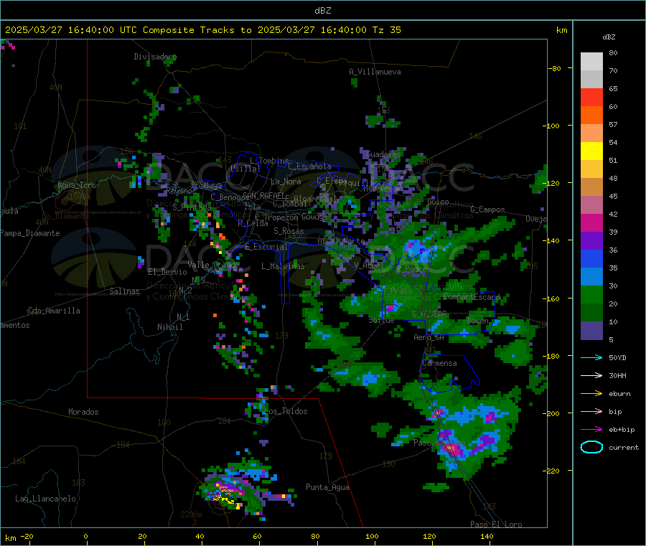The width and height of the screenshot is (646, 546).
Task: Click the 'SAN_RAFAEL' map label
Action: [x=263, y=195]
